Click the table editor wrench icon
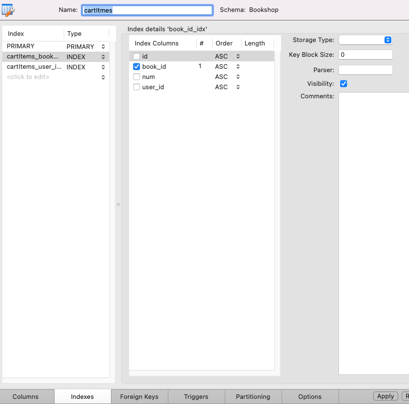The height and width of the screenshot is (404, 409). tap(8, 10)
